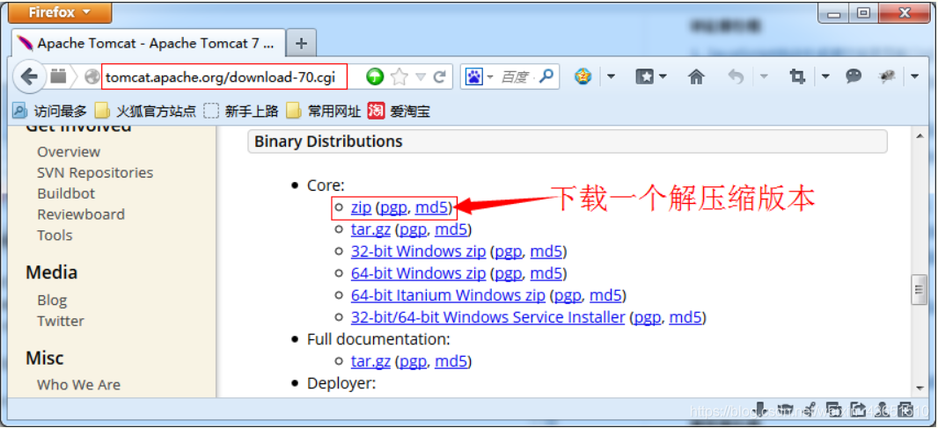Click the green Go arrow button

[x=375, y=76]
